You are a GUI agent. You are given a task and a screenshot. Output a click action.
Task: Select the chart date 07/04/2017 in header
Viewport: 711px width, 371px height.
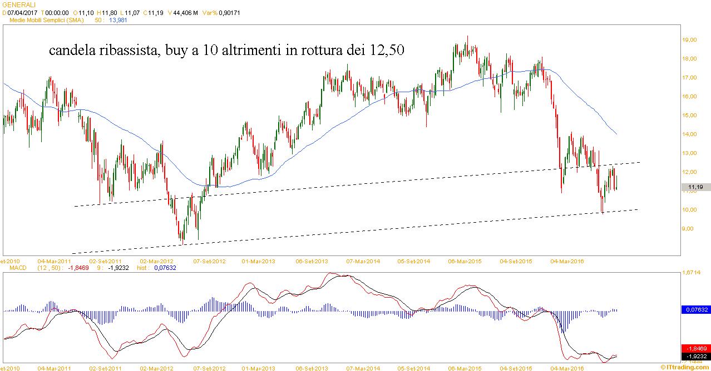tap(21, 12)
